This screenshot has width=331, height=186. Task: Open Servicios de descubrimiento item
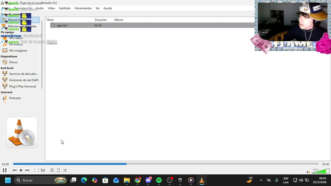pyautogui.click(x=24, y=74)
